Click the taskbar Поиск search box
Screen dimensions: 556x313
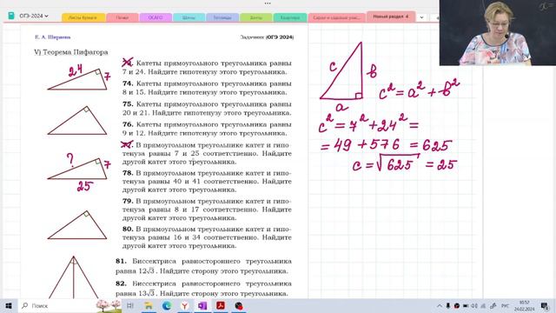(x=69, y=305)
